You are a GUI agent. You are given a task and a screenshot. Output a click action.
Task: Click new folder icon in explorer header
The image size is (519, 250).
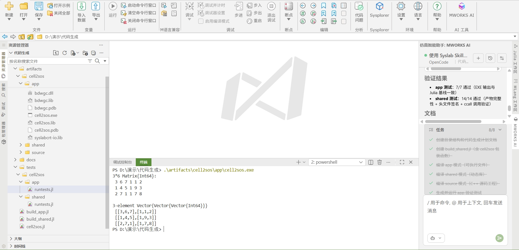[85, 53]
